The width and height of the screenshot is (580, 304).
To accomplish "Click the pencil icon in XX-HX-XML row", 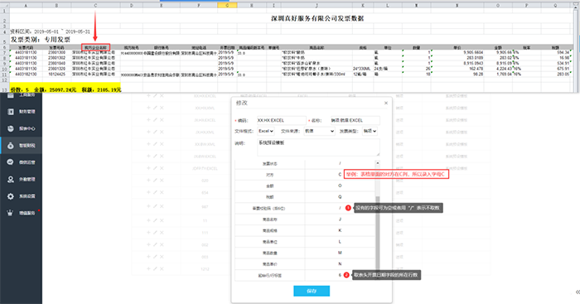I will tap(155, 108).
